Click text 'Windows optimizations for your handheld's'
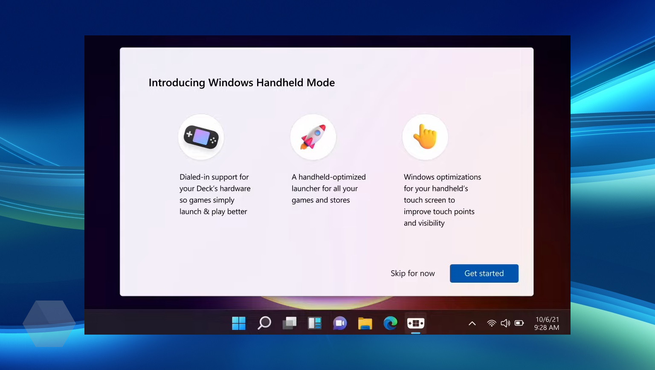The height and width of the screenshot is (370, 655). (x=442, y=183)
